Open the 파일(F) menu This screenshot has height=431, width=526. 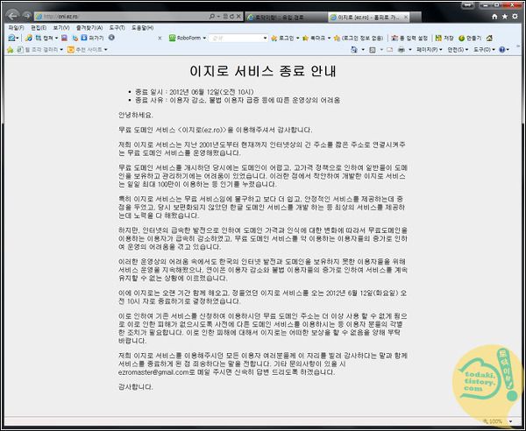click(16, 28)
